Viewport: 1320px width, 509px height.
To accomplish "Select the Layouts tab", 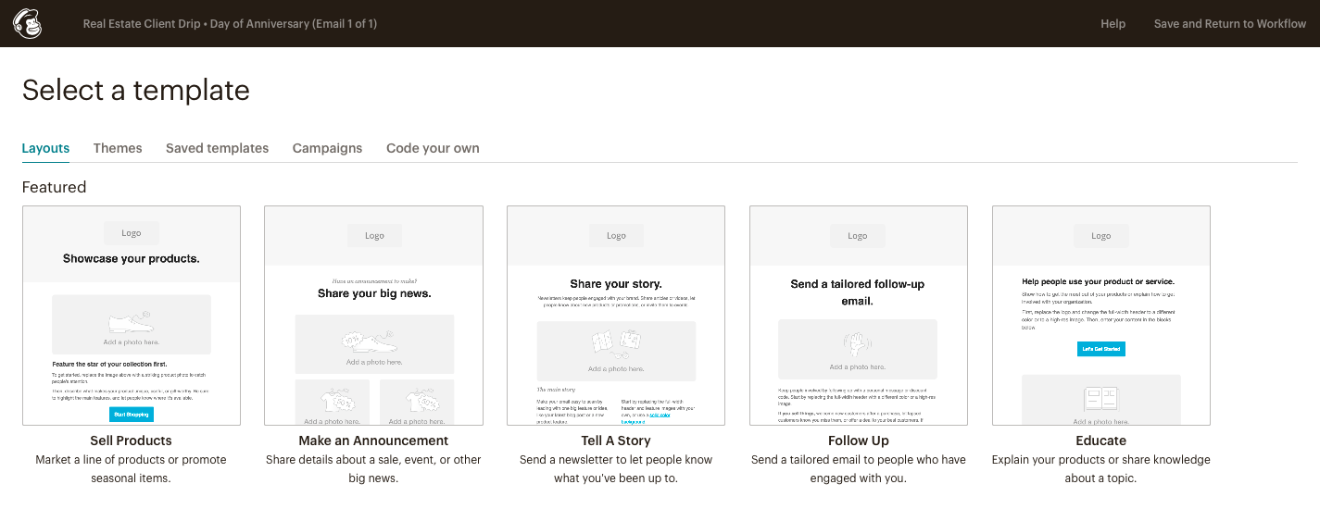I will [x=45, y=148].
